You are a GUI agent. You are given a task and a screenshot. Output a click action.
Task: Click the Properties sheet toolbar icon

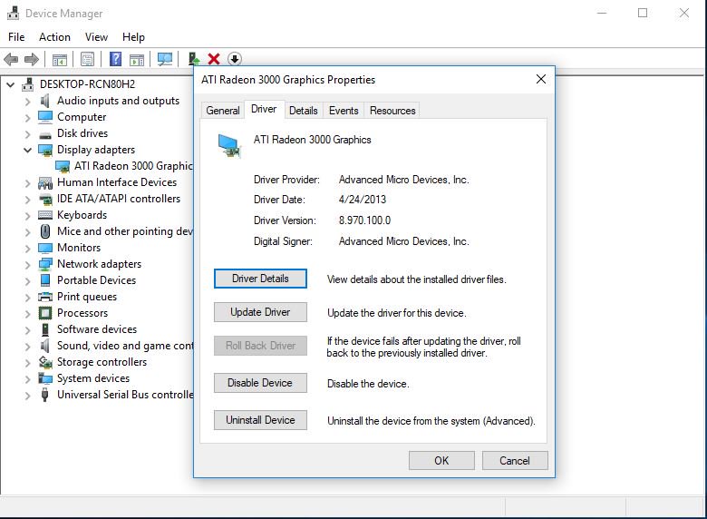(87, 59)
